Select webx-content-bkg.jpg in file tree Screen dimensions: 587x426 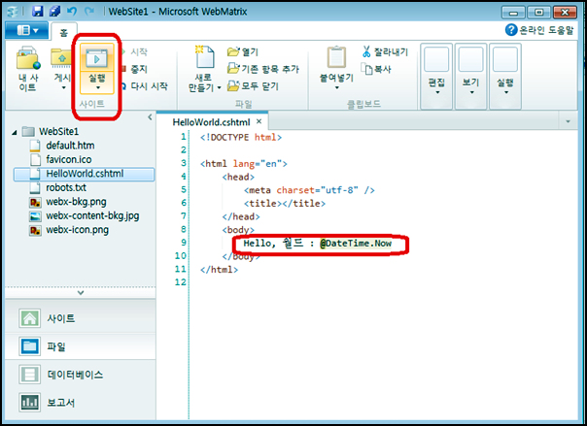click(92, 215)
